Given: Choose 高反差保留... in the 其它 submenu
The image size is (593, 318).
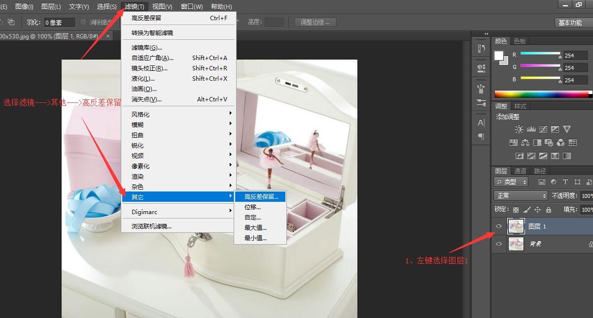Looking at the screenshot, I should coord(261,197).
